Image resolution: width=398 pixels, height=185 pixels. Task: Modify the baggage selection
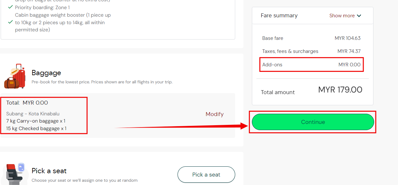215,114
